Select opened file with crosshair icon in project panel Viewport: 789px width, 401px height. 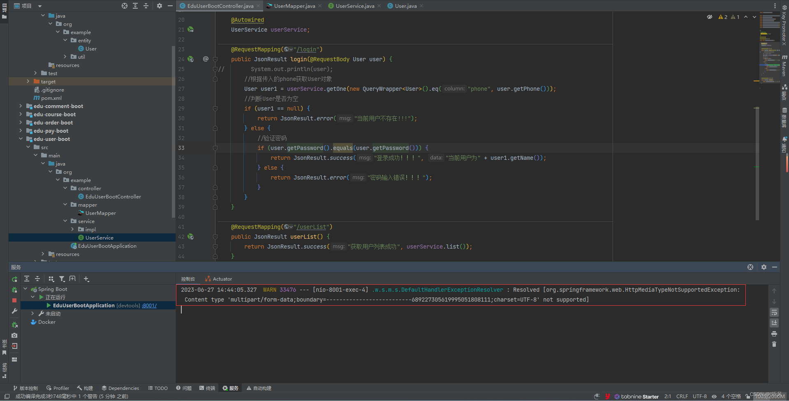124,6
